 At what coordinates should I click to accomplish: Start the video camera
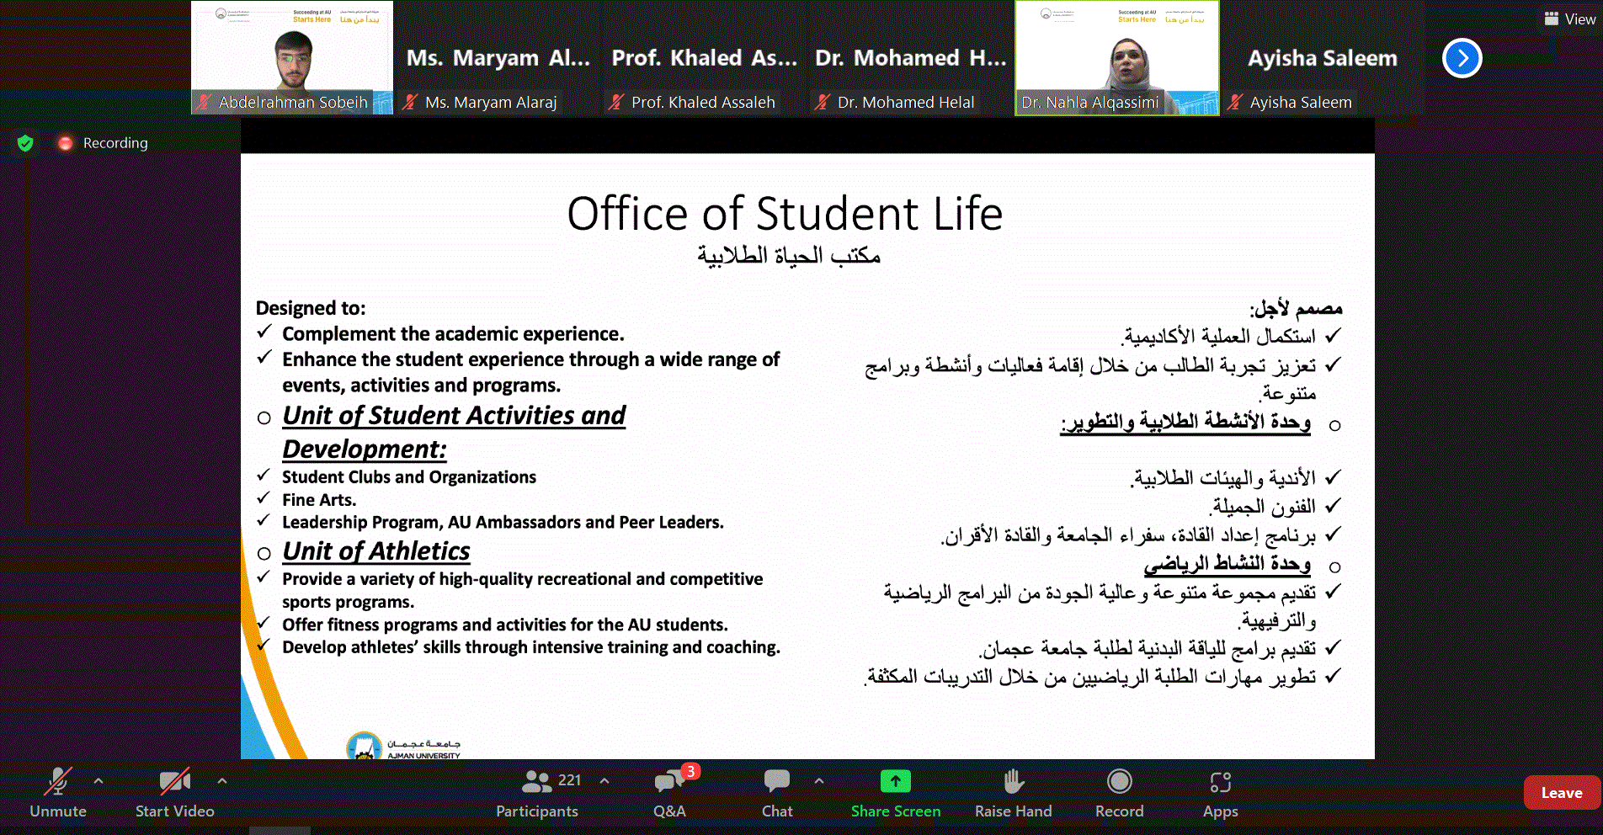coord(174,783)
